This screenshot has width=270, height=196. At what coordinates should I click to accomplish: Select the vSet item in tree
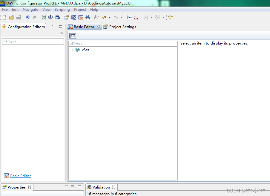85,50
